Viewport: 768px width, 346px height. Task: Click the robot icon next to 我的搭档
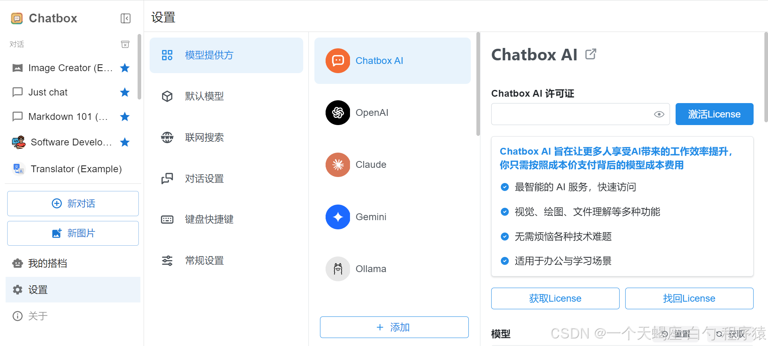coord(18,263)
